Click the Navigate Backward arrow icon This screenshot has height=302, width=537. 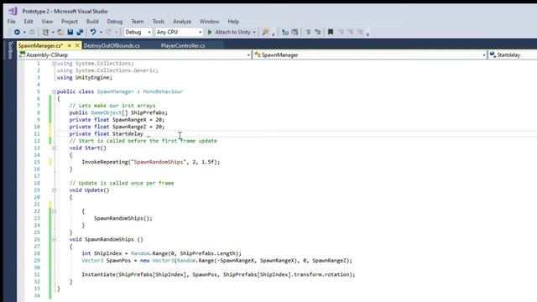[x=17, y=32]
